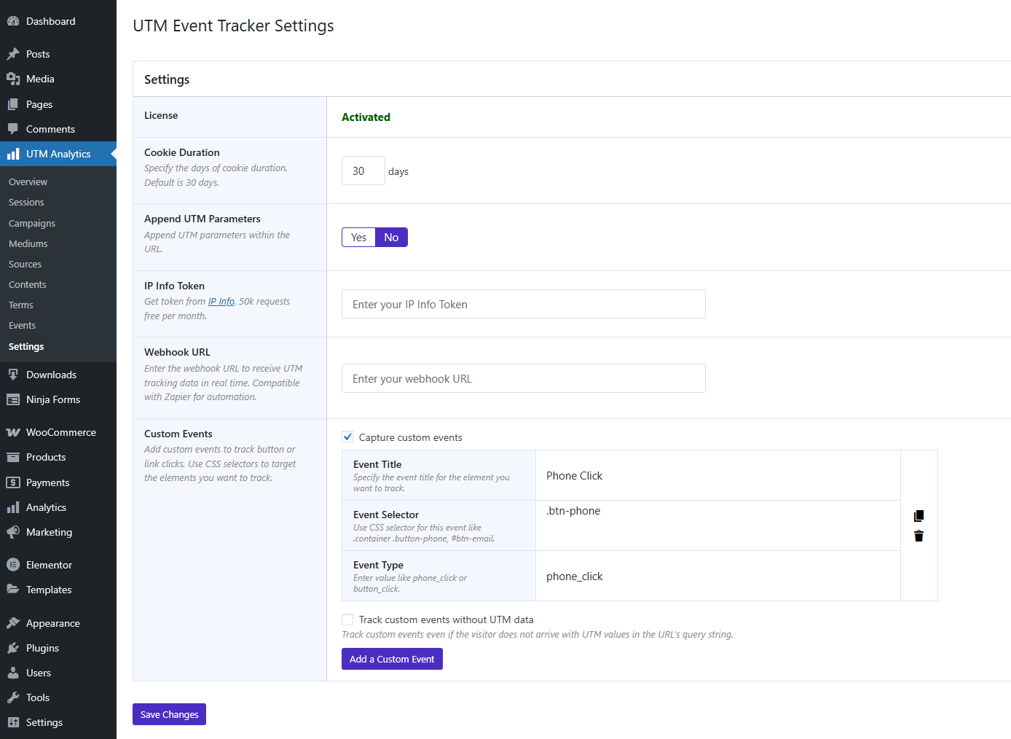Click the Event Selector field with .btn-phone
The image size is (1011, 739).
point(718,525)
